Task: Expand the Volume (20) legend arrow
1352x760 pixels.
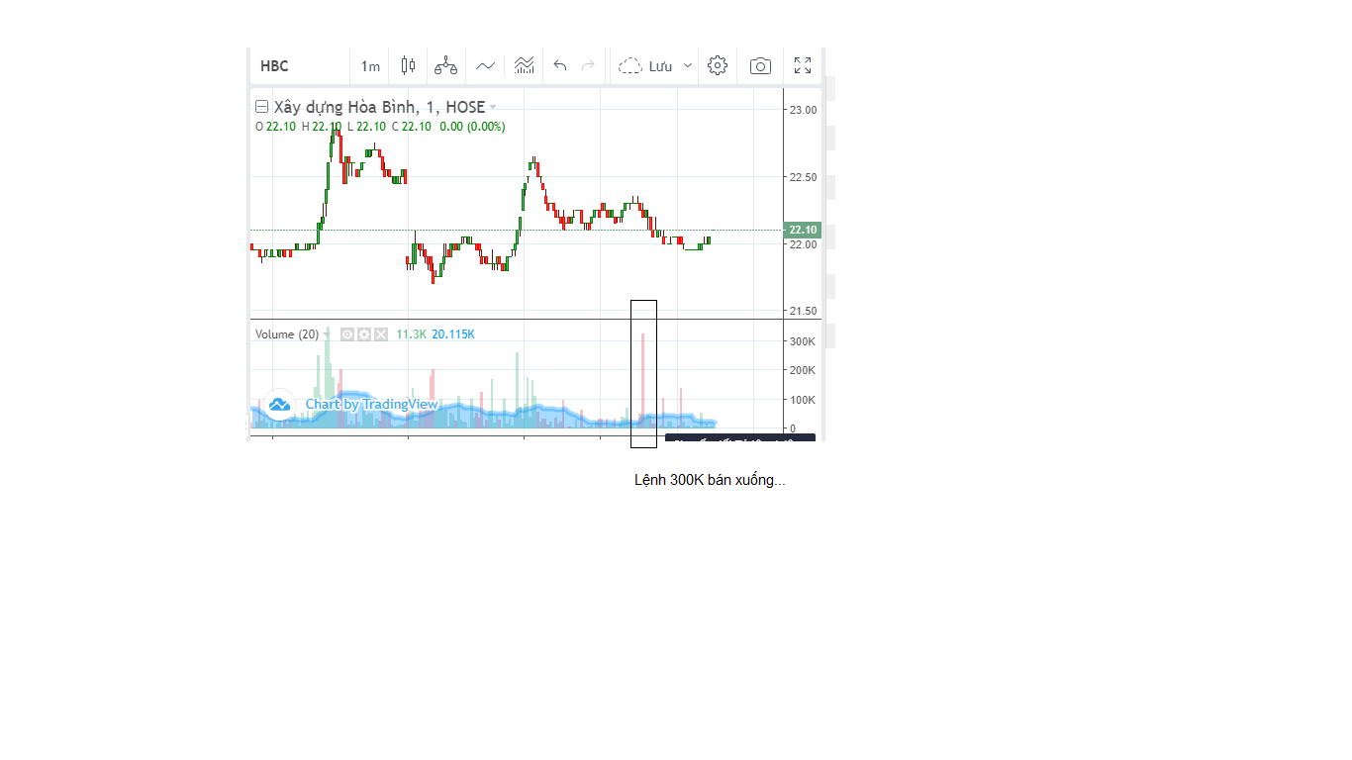Action: 327,334
